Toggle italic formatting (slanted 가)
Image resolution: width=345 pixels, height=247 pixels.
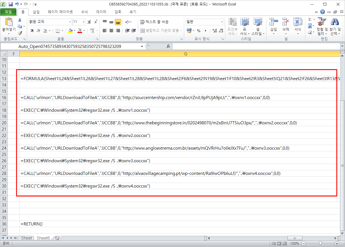tap(39, 31)
